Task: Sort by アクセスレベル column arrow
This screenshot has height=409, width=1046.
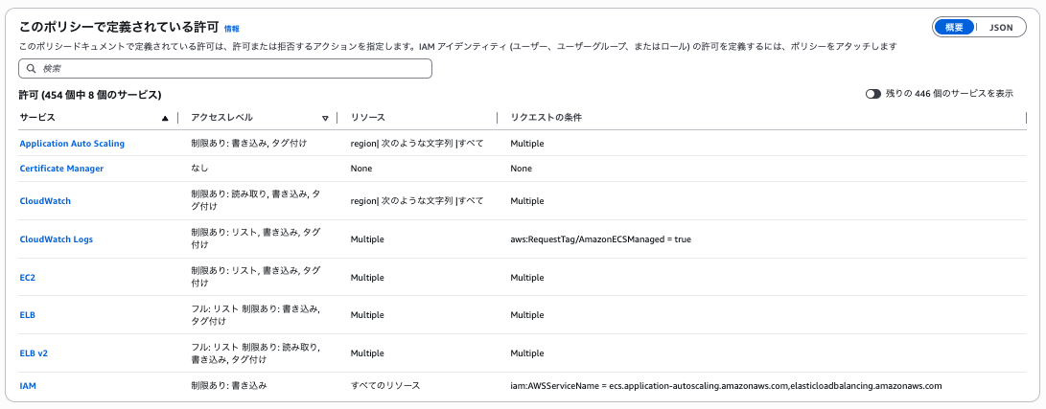Action: [325, 118]
